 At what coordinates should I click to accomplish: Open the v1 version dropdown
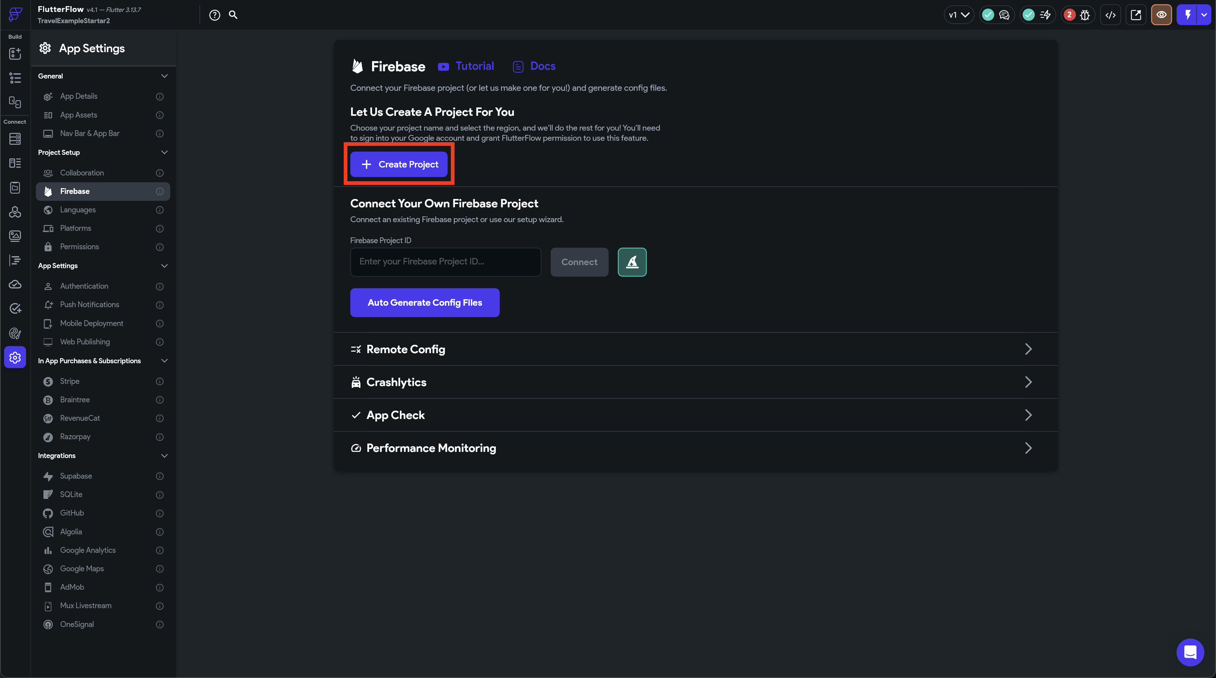click(x=958, y=15)
